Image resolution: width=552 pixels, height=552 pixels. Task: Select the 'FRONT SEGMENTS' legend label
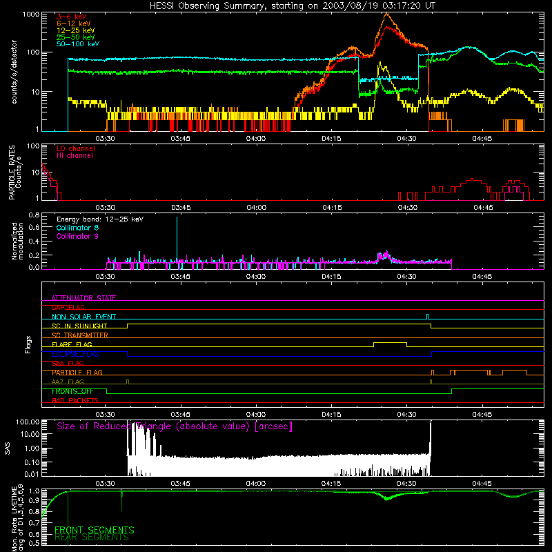tap(95, 530)
